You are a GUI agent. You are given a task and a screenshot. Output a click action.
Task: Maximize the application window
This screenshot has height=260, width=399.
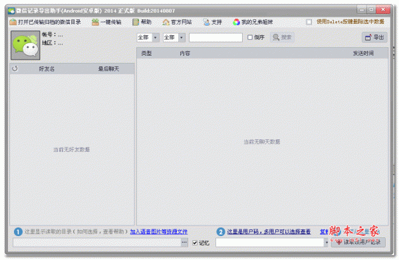pos(371,10)
